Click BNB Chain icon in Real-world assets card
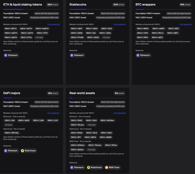The image size is (195, 174). pyautogui.click(x=107, y=167)
